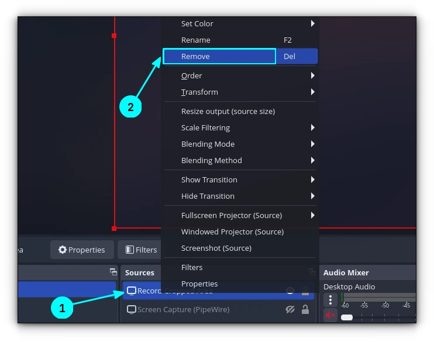
Task: Unmute Desktop Audio speaker icon
Action: (330, 315)
